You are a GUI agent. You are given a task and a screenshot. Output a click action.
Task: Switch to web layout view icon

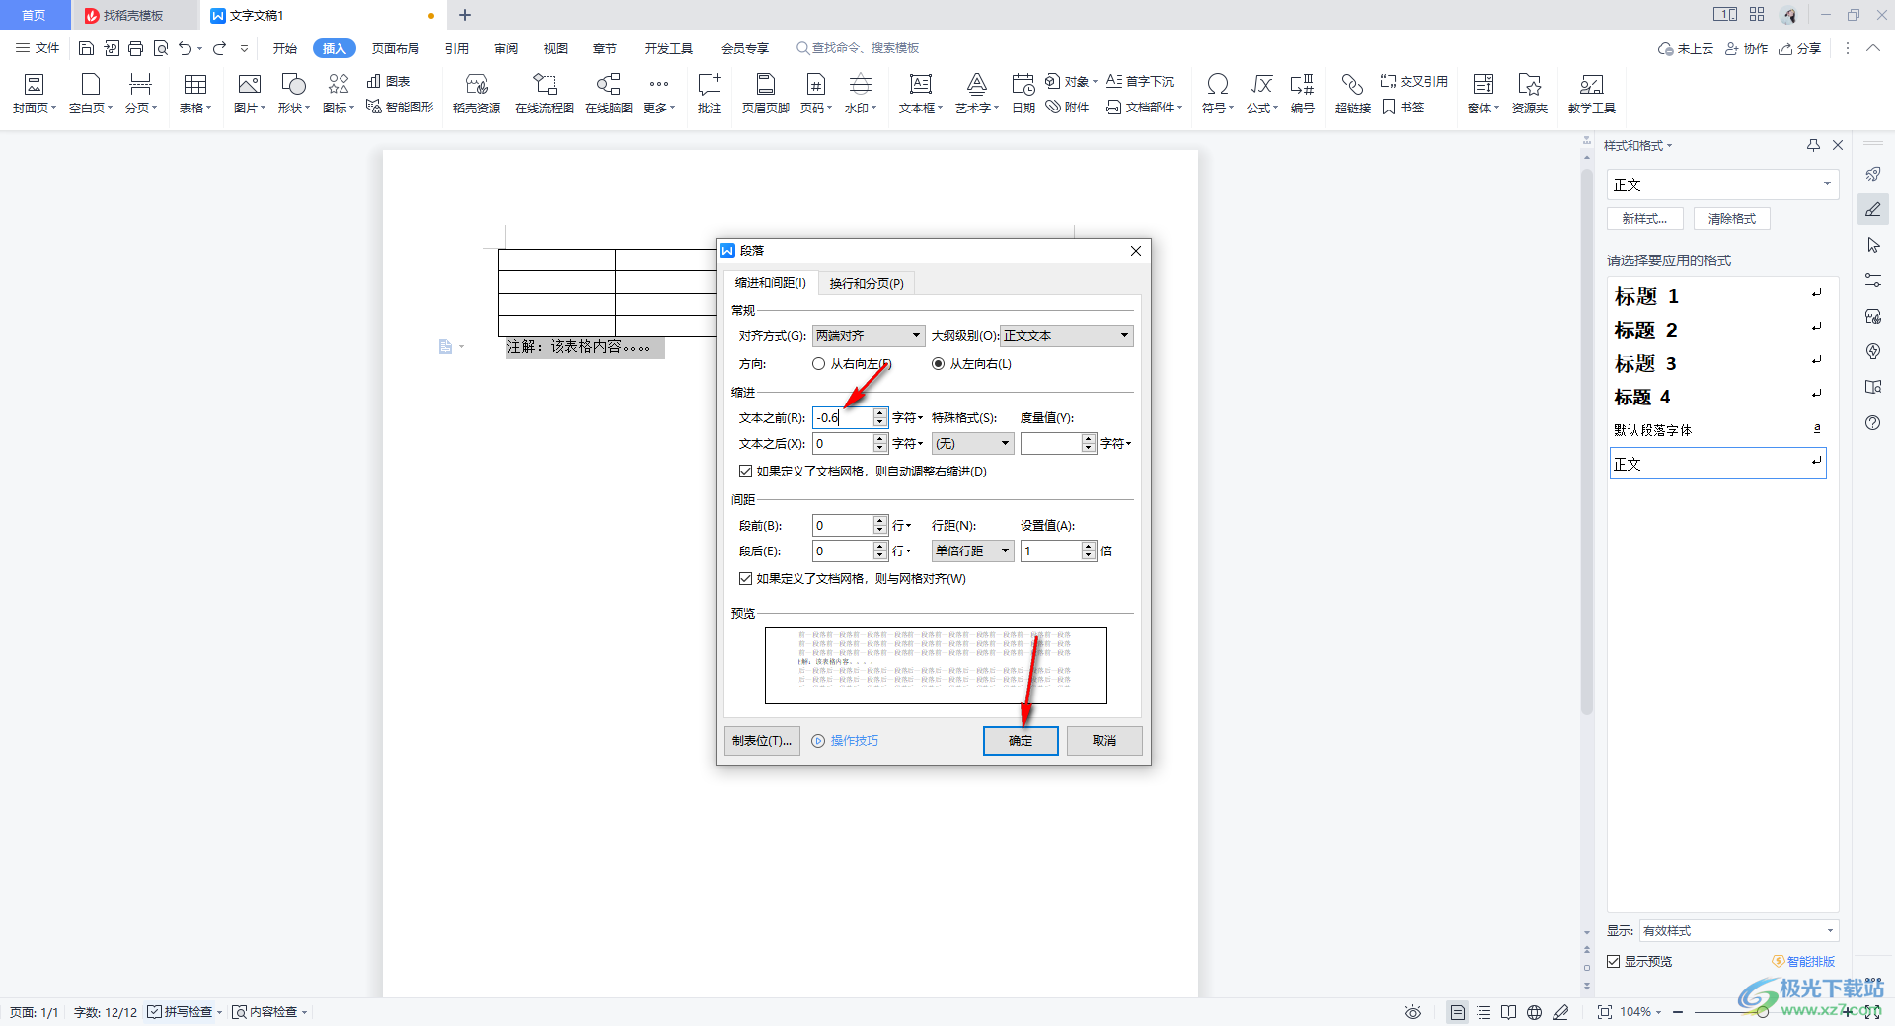click(1534, 1012)
